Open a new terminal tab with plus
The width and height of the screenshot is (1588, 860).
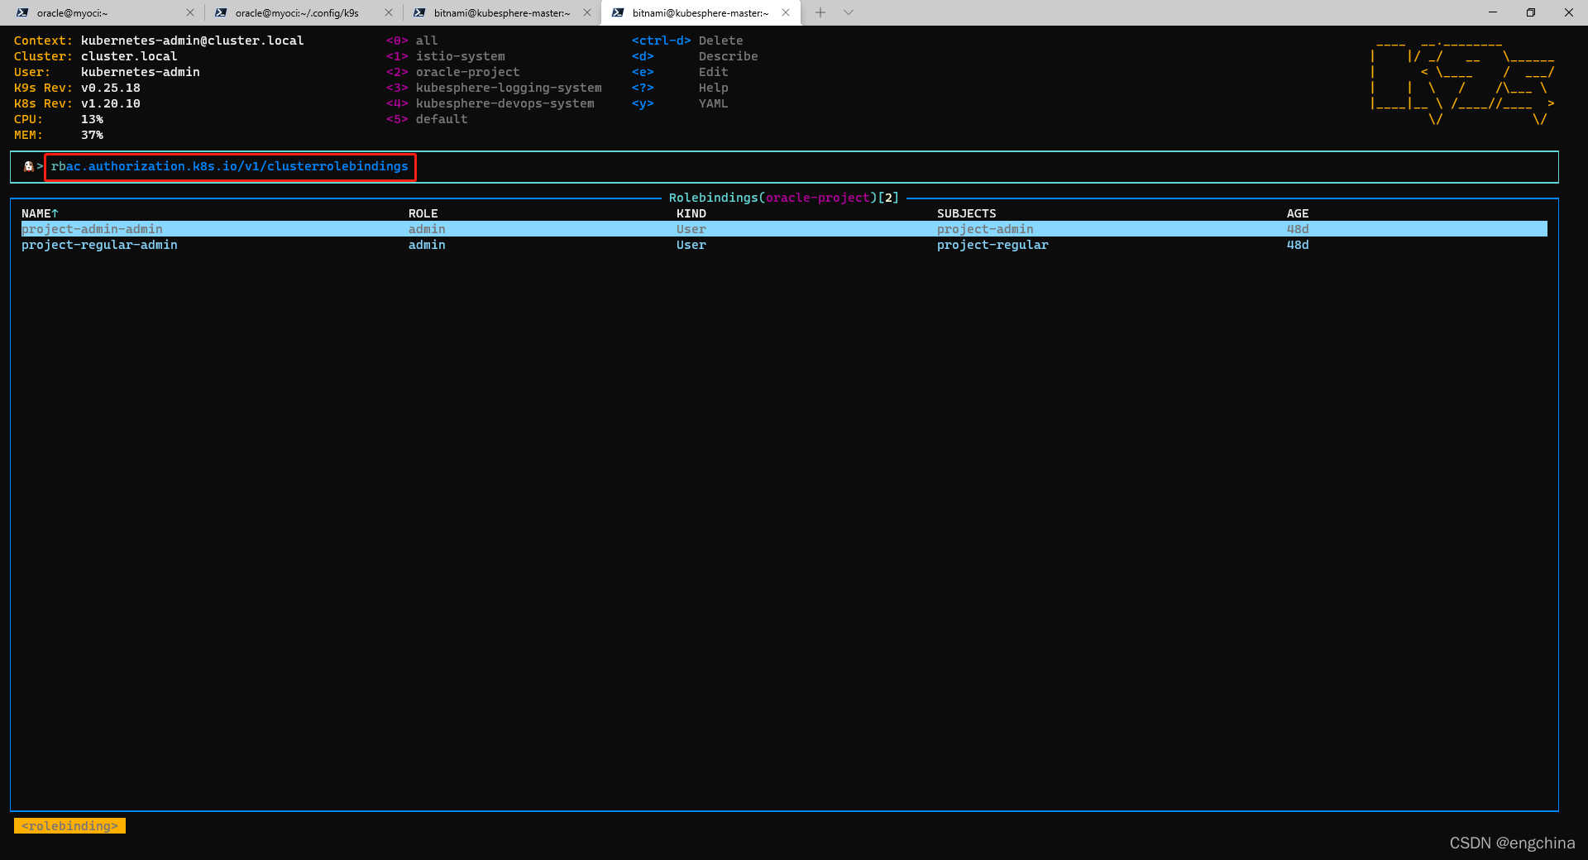click(820, 12)
